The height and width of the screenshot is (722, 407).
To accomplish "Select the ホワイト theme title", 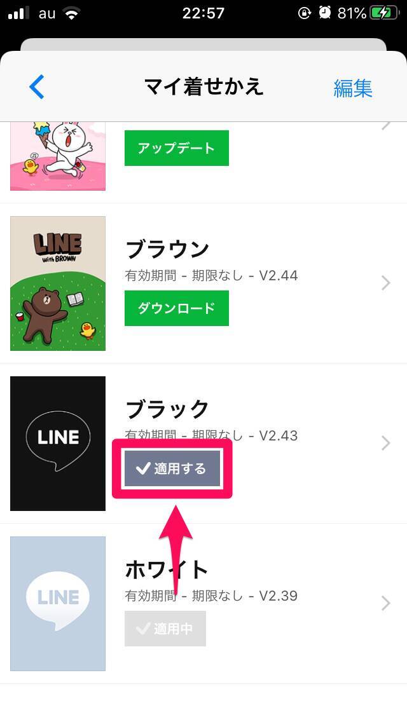I will coord(167,569).
